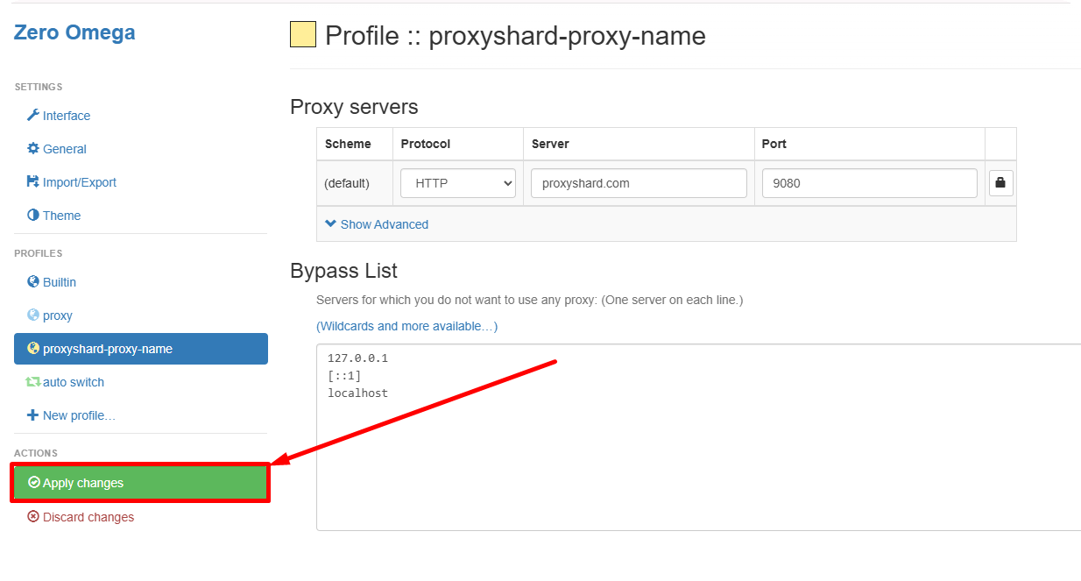Click the half-circle Theme icon
1081x581 pixels.
tap(33, 216)
